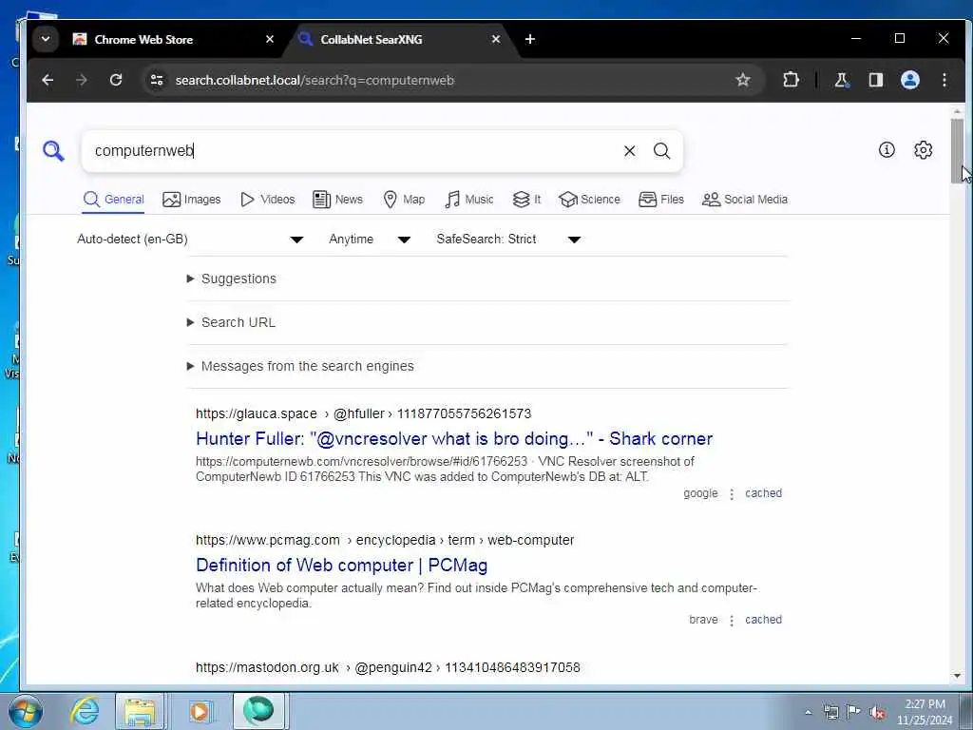Select the Videos category tab
This screenshot has height=730, width=973.
(x=267, y=200)
